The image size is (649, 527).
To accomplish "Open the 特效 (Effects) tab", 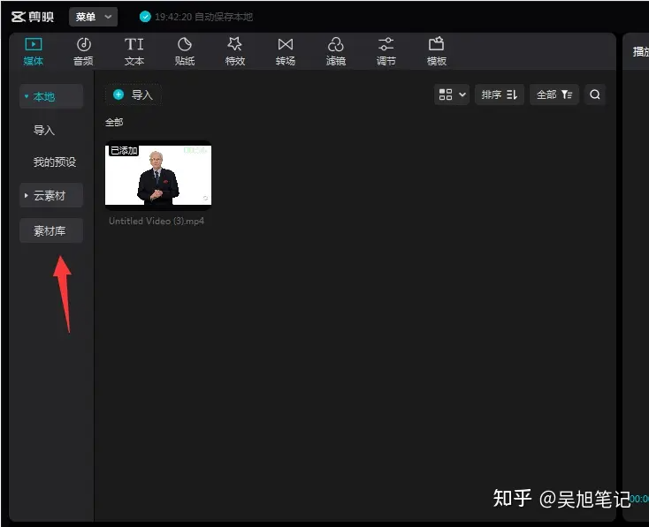I will [235, 52].
